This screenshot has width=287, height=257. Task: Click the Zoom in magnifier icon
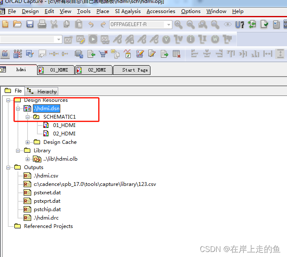point(179,24)
